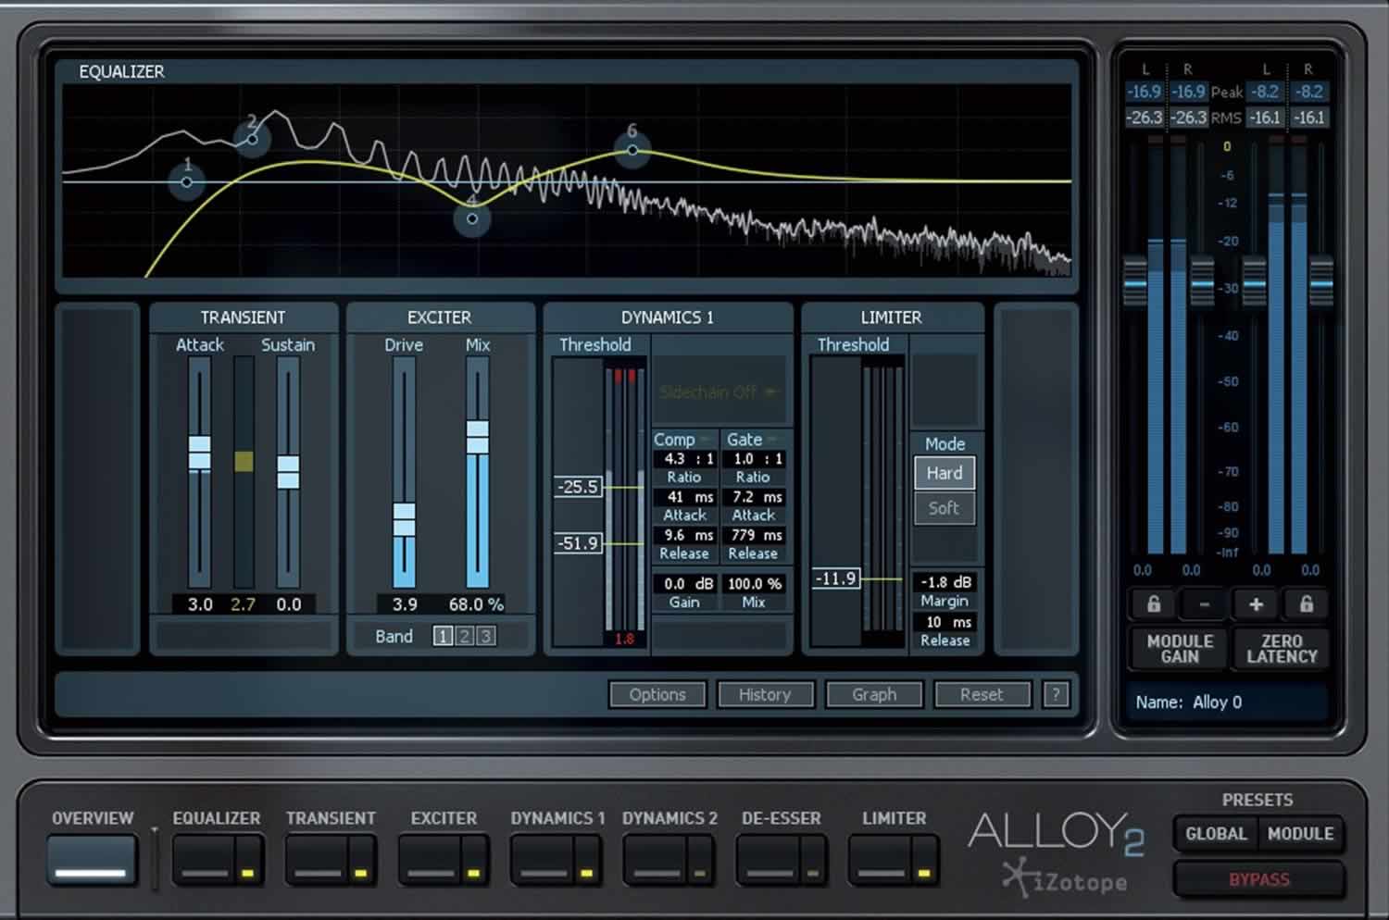Open the Dynamics 2 module view
The height and width of the screenshot is (920, 1389).
tap(656, 861)
